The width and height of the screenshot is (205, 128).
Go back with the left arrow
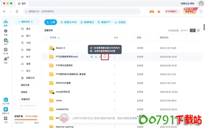tap(4, 12)
